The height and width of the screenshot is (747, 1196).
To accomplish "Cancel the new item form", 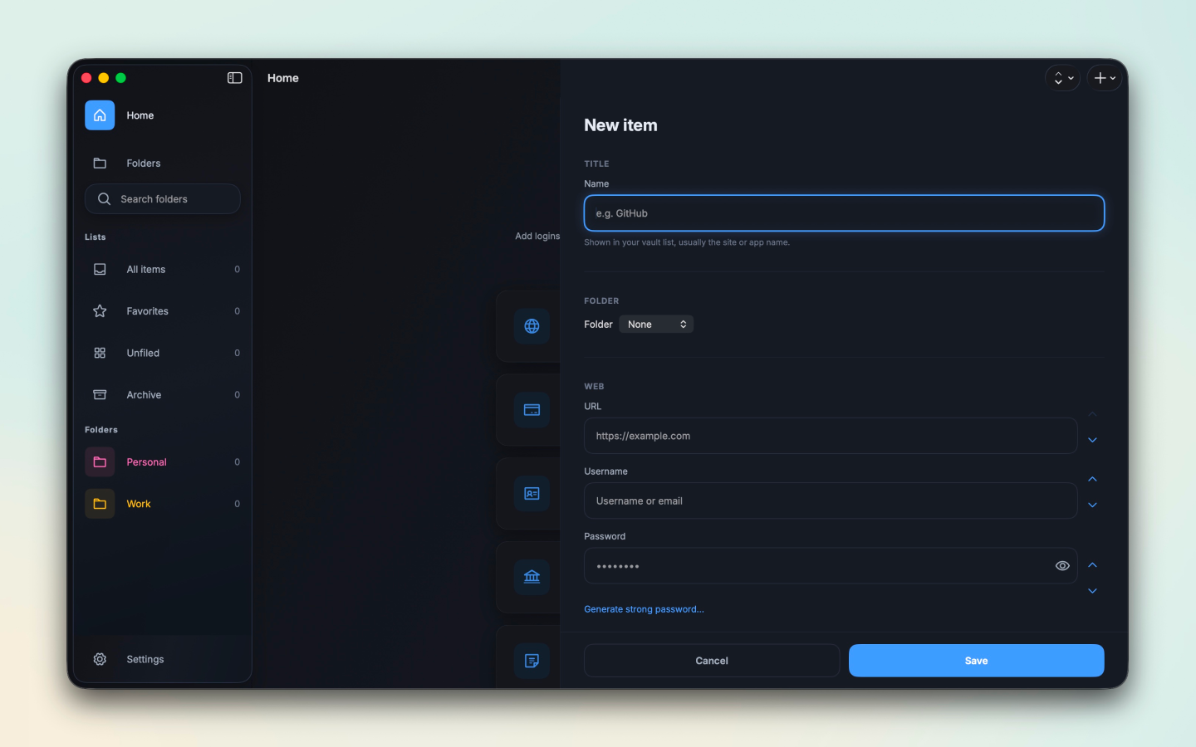I will 712,661.
